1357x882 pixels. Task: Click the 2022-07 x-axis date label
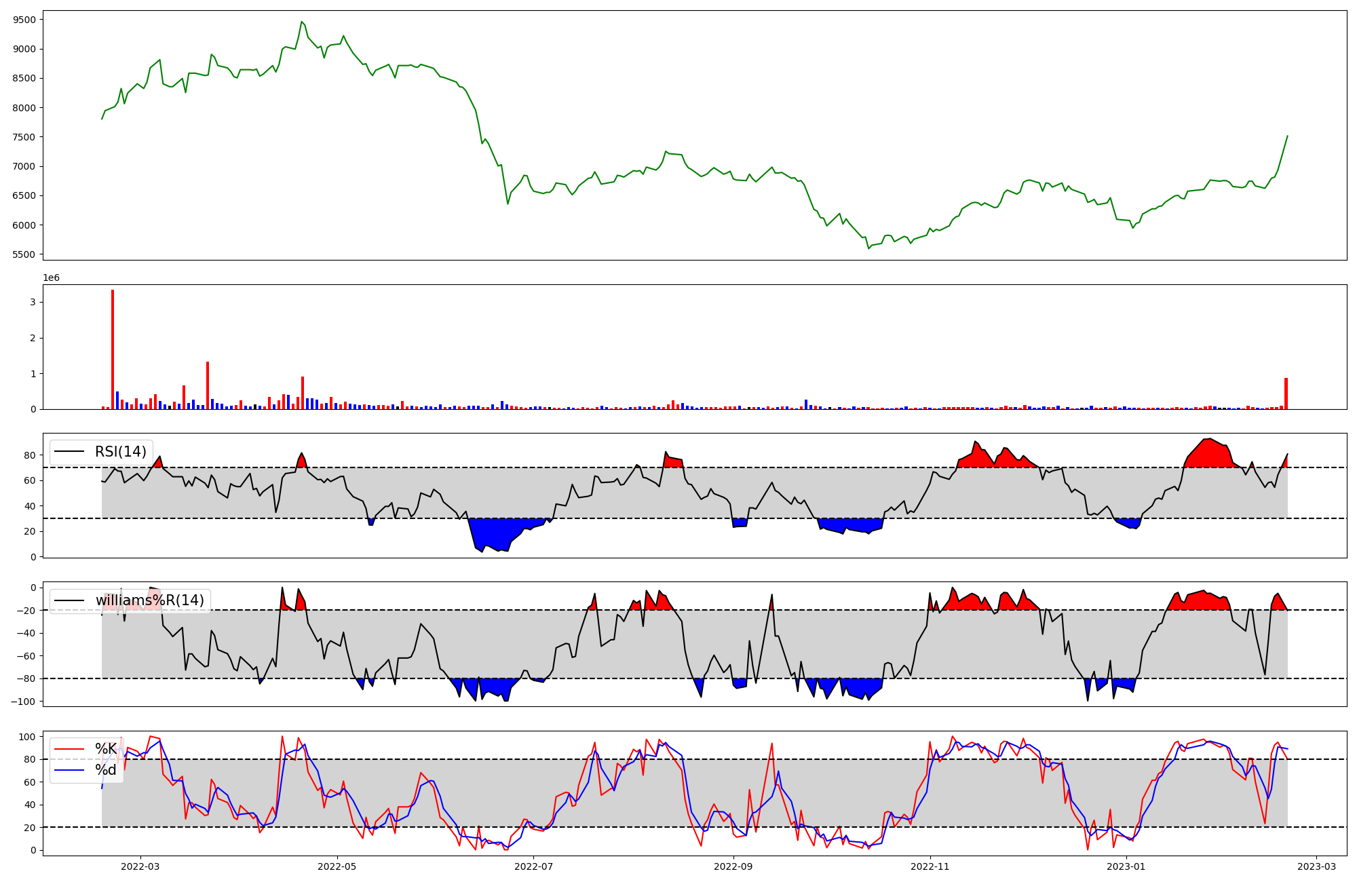tap(533, 866)
